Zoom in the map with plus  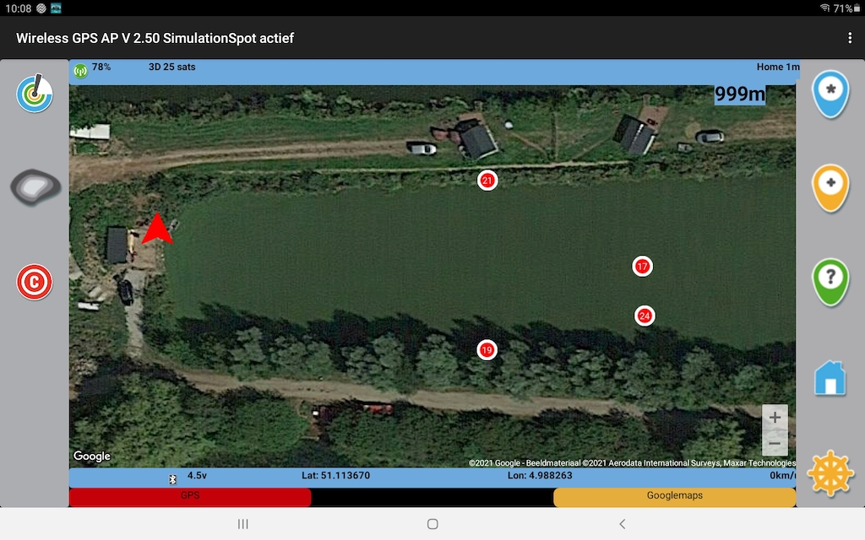[775, 418]
